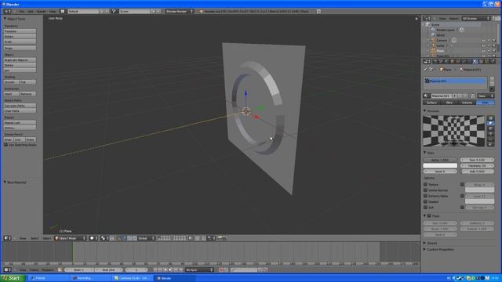Open the material properties tab icon
This screenshot has height=282, width=502.
point(475,61)
